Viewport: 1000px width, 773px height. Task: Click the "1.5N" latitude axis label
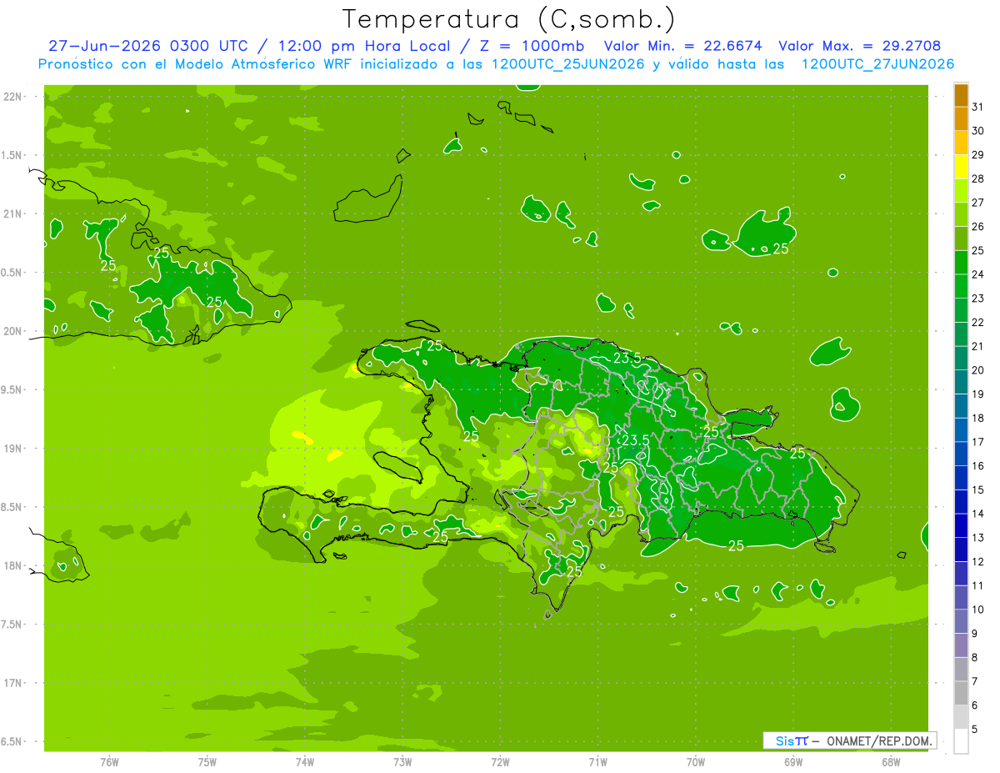coord(12,155)
